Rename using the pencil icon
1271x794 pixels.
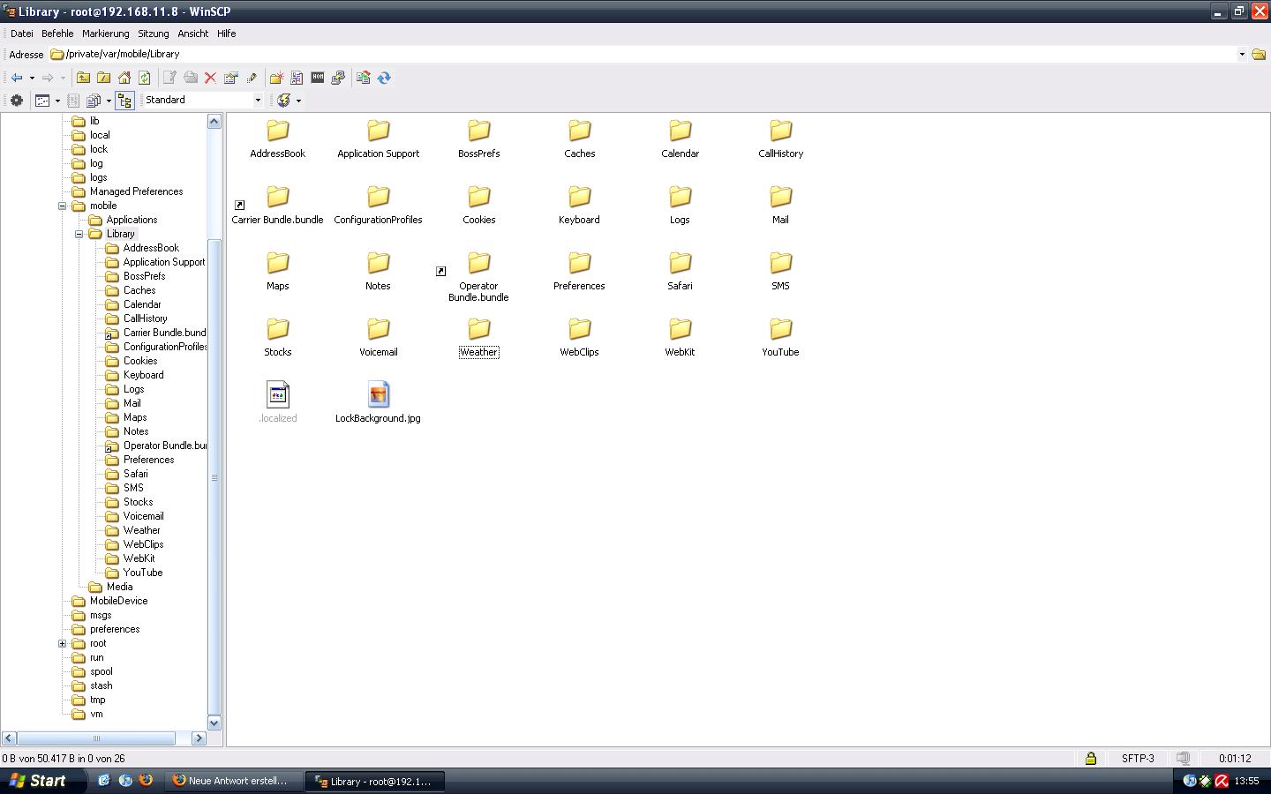tap(252, 78)
